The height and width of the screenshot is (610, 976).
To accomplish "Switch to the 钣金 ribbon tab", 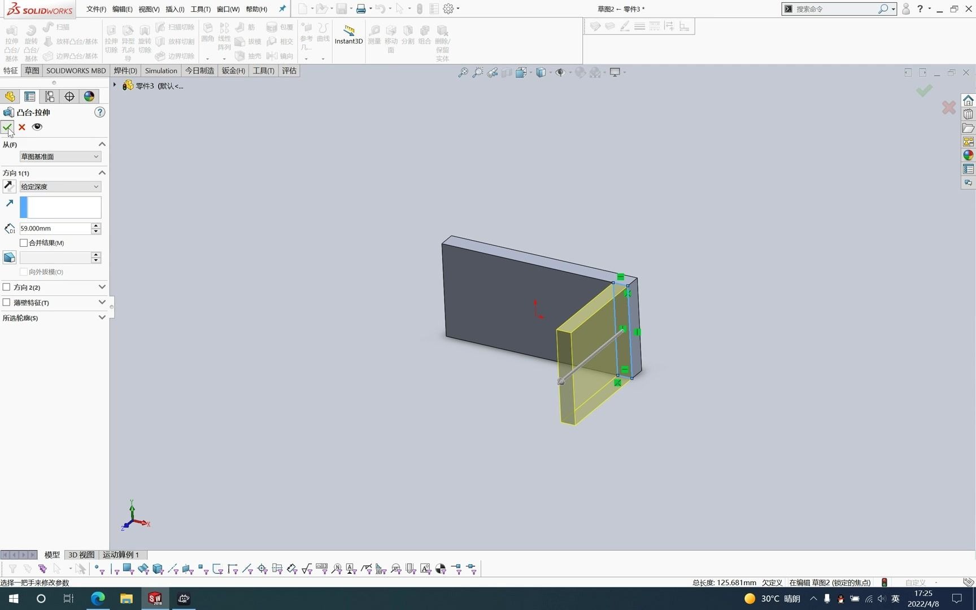I will (x=233, y=71).
